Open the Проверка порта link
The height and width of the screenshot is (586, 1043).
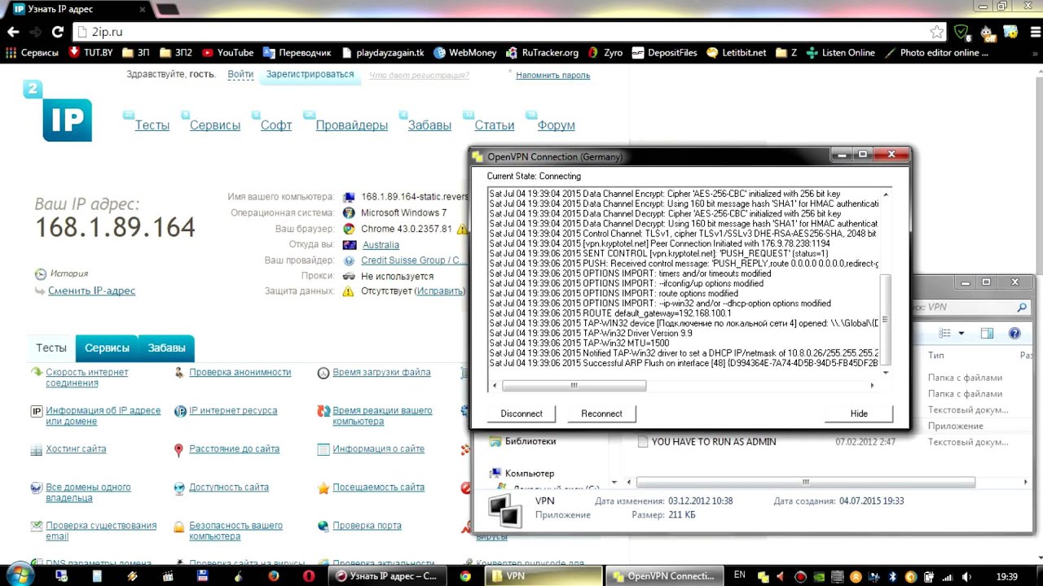pos(367,526)
